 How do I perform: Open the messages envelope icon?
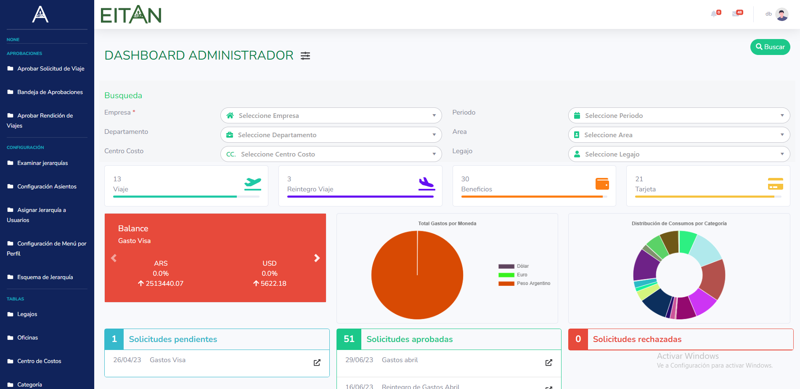[x=736, y=14]
